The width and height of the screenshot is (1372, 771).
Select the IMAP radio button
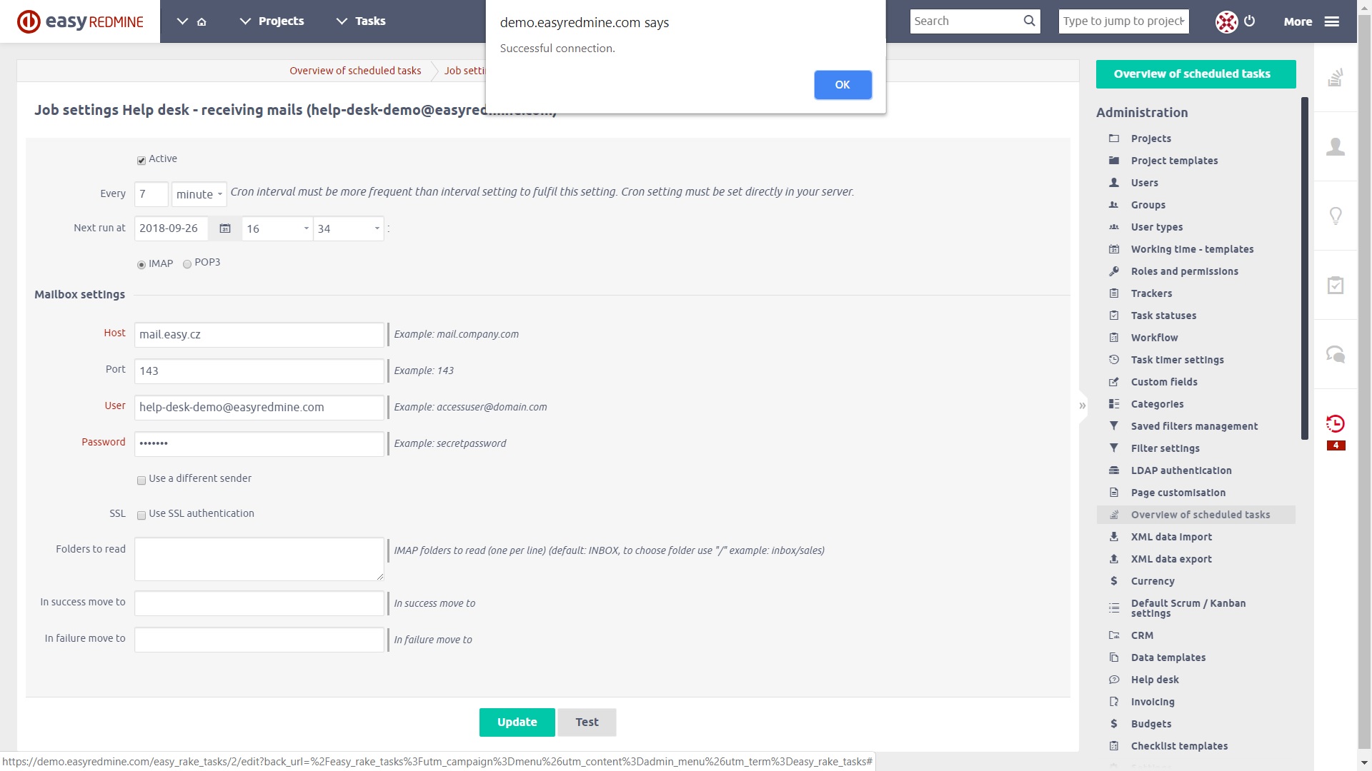pyautogui.click(x=141, y=265)
